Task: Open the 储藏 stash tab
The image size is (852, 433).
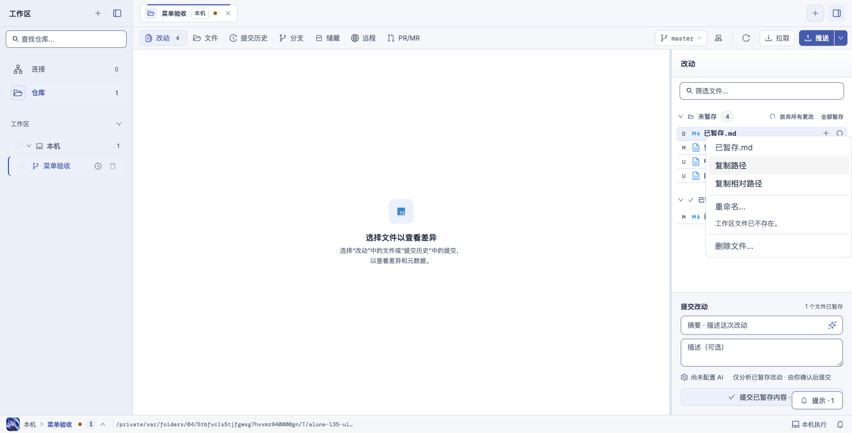Action: (x=327, y=38)
